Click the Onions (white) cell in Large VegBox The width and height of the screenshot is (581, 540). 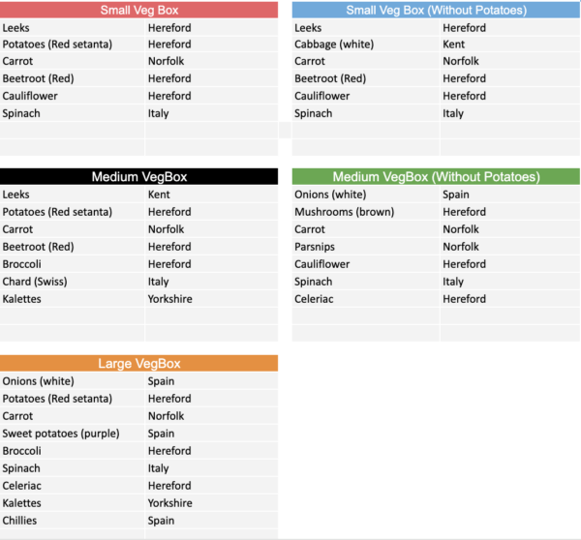(38, 381)
